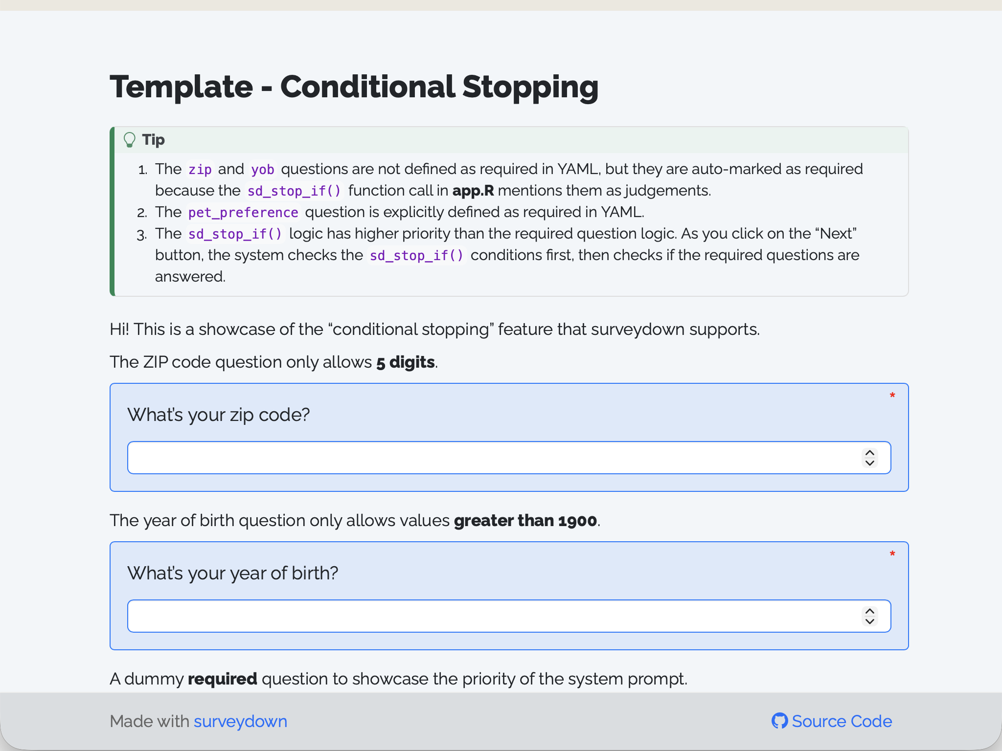Click the GitHub icon beside Source Code

point(779,721)
